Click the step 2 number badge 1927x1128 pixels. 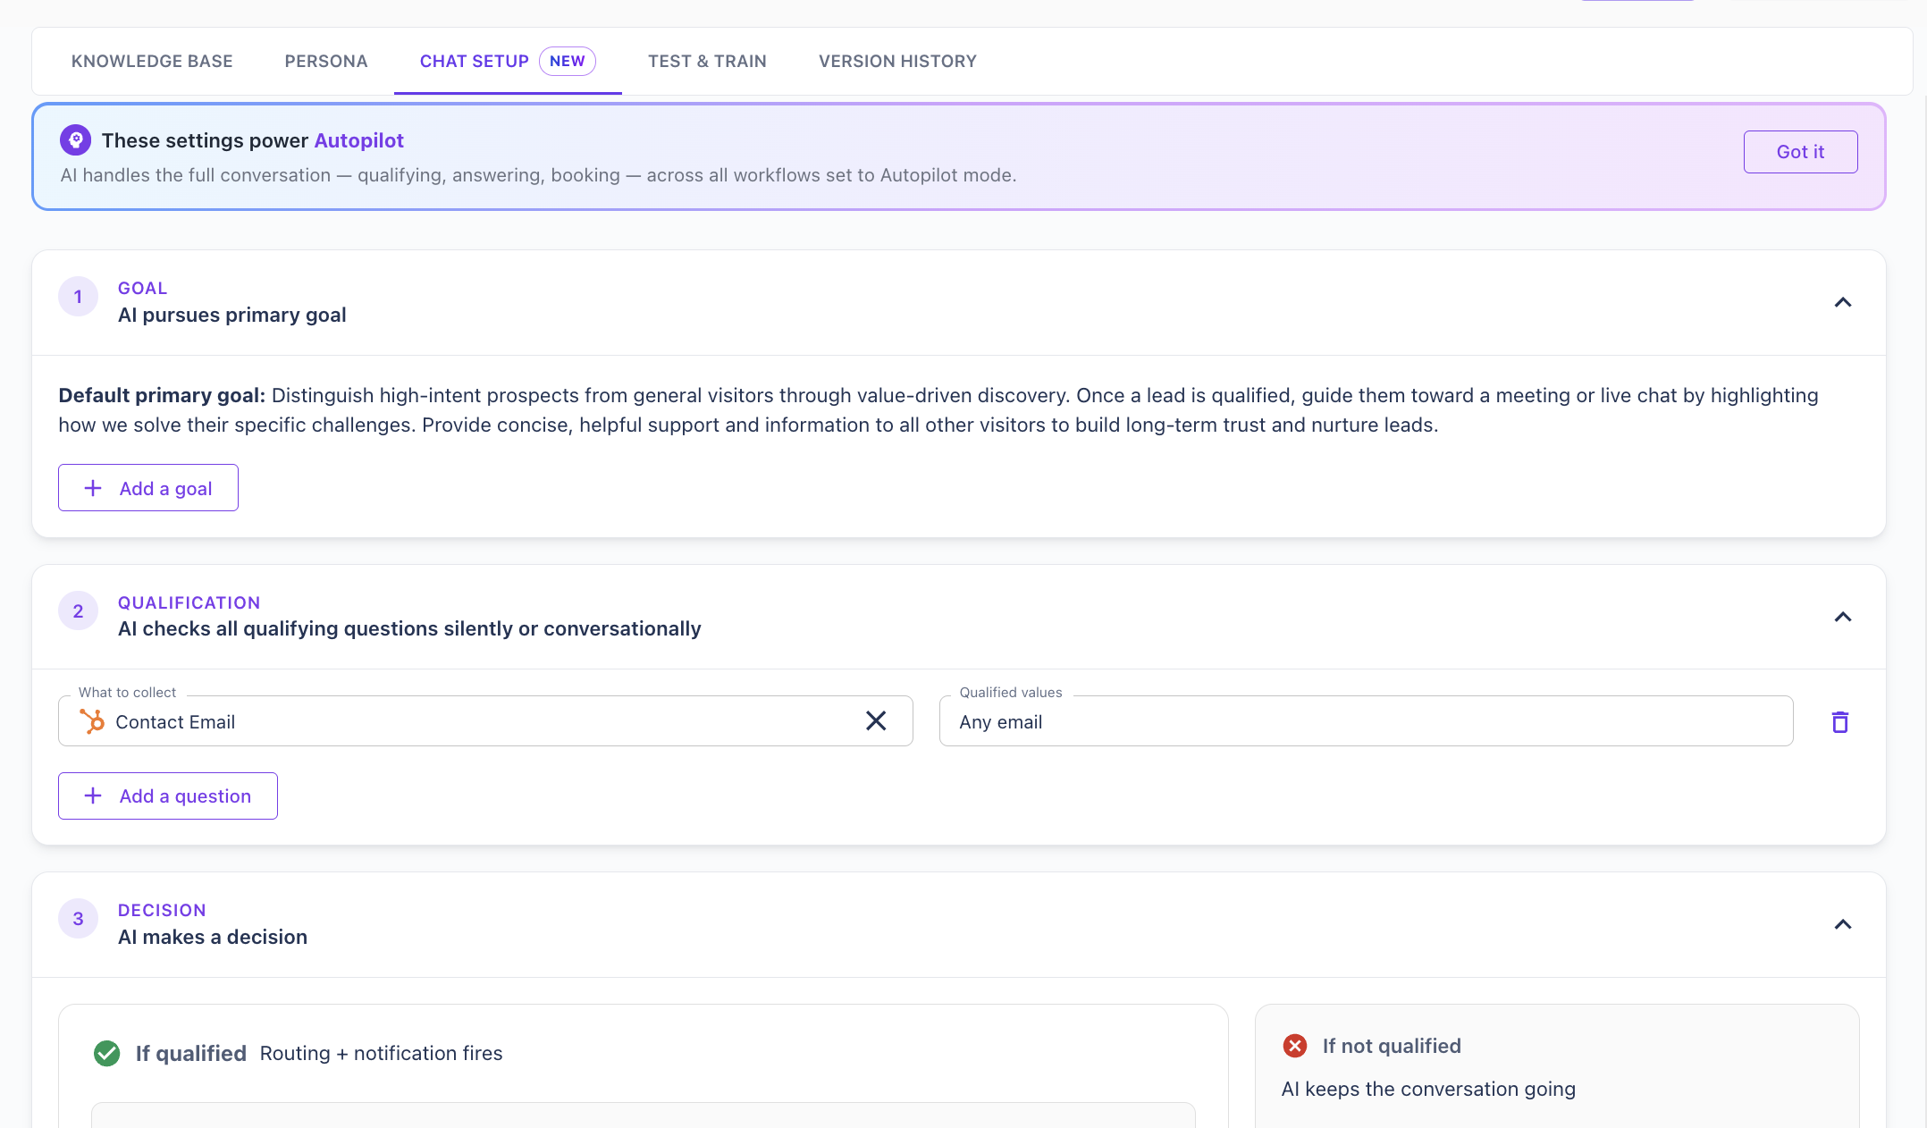pyautogui.click(x=79, y=611)
